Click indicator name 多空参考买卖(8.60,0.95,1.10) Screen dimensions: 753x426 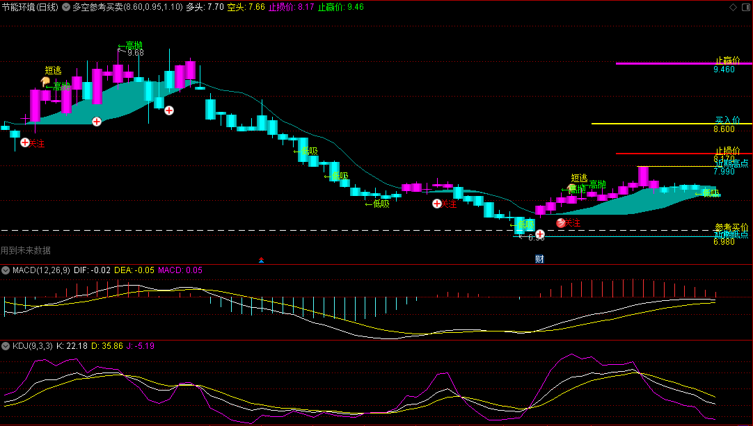[128, 7]
